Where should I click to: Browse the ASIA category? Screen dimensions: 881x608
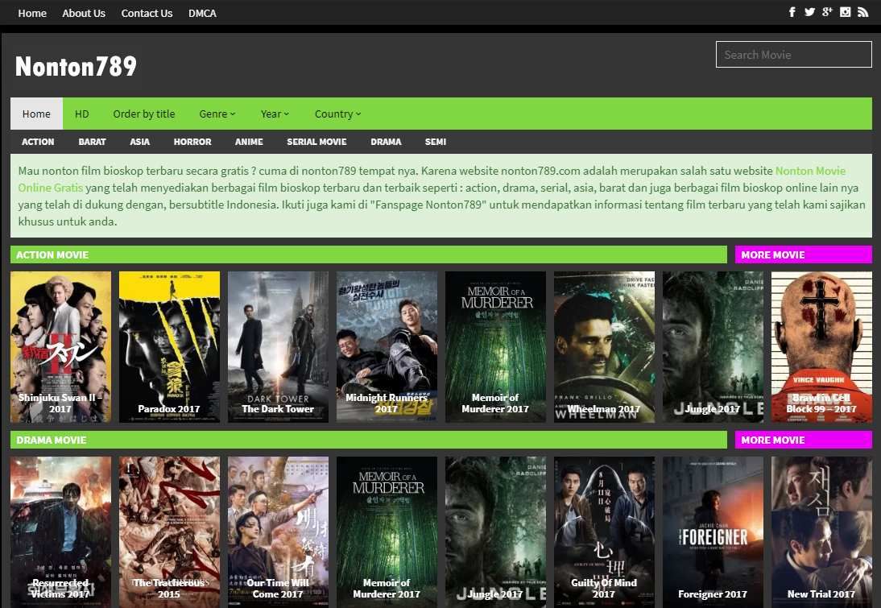click(x=140, y=142)
